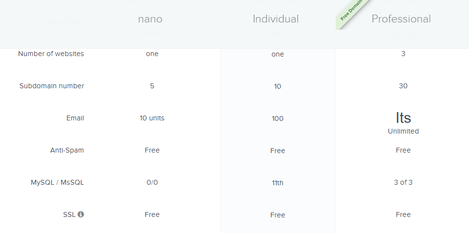469x233 pixels.
Task: Click the '100' email value for Individual
Action: coord(278,118)
